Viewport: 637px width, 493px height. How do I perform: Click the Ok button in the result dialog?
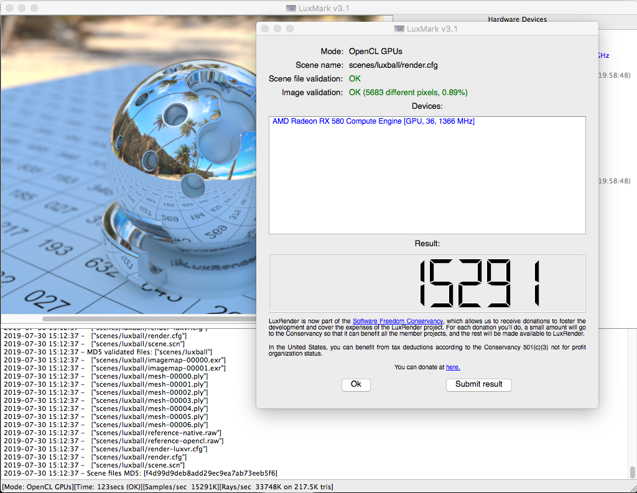coord(356,385)
